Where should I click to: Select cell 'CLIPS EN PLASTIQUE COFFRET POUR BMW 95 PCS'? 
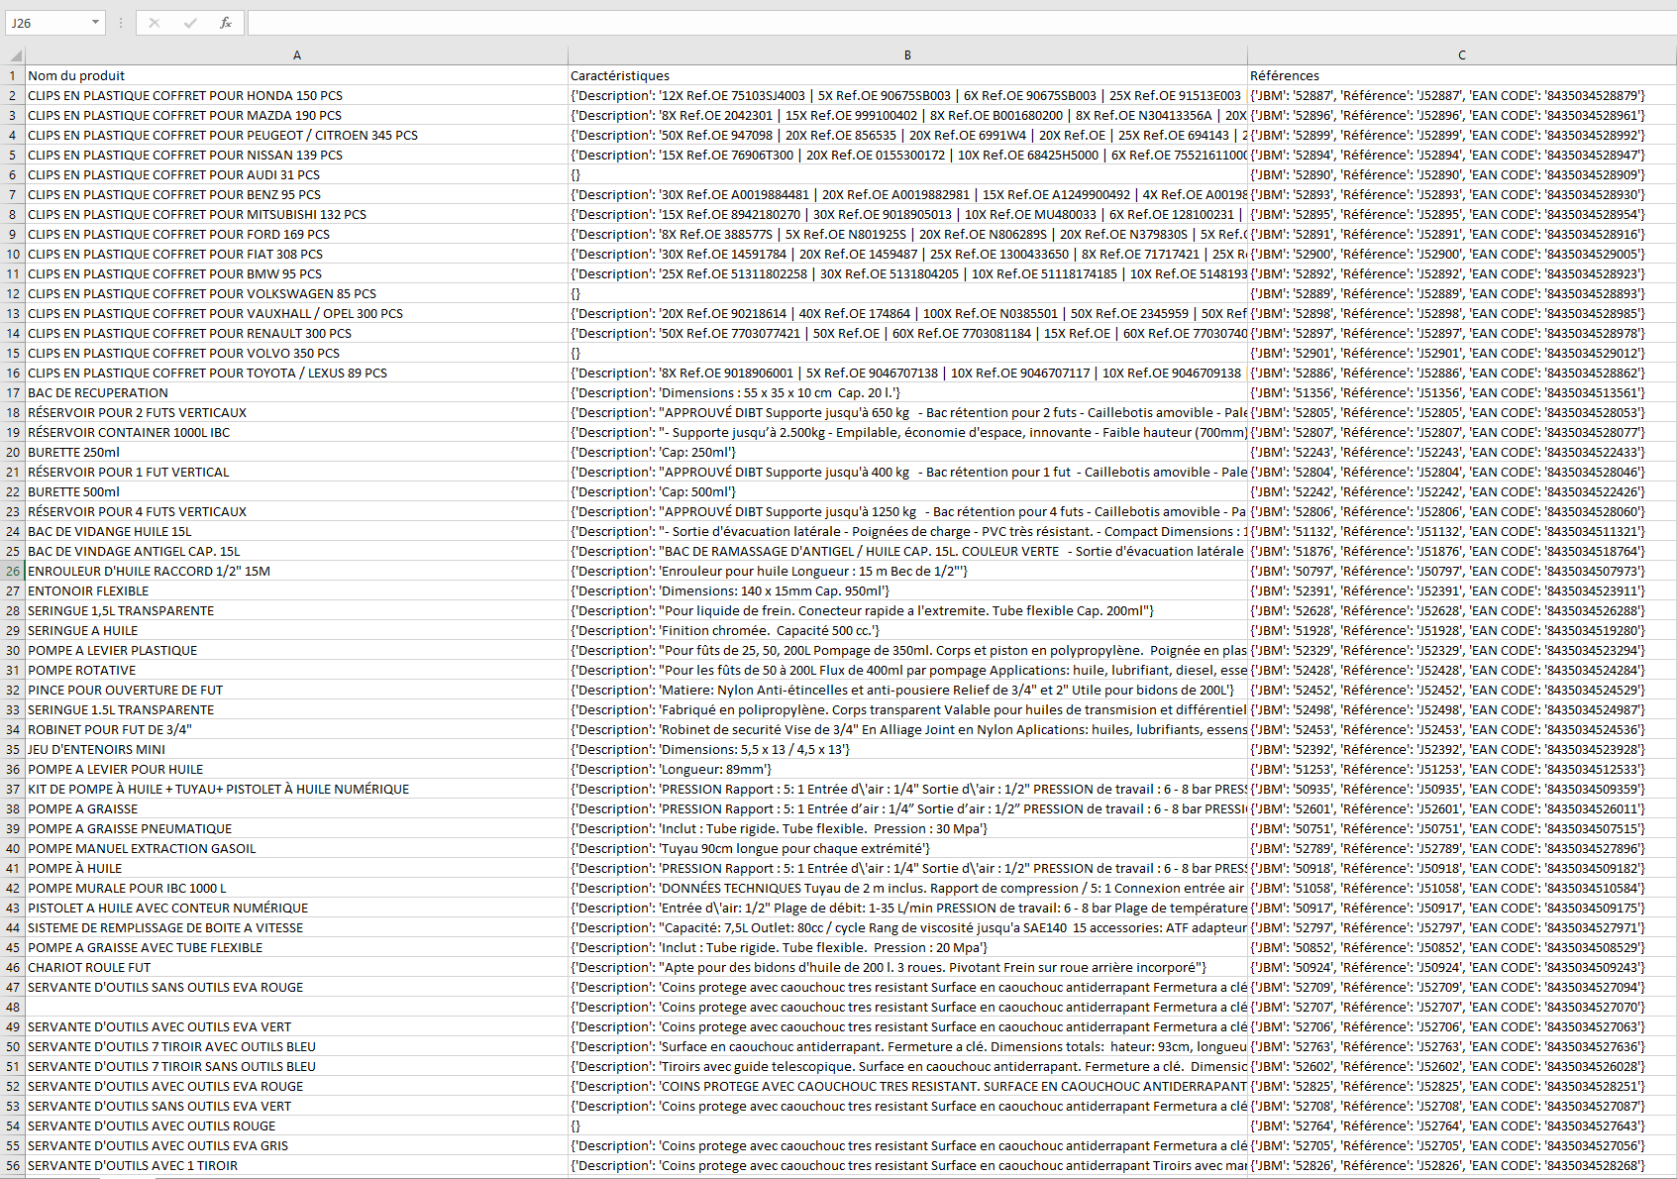[x=297, y=273]
